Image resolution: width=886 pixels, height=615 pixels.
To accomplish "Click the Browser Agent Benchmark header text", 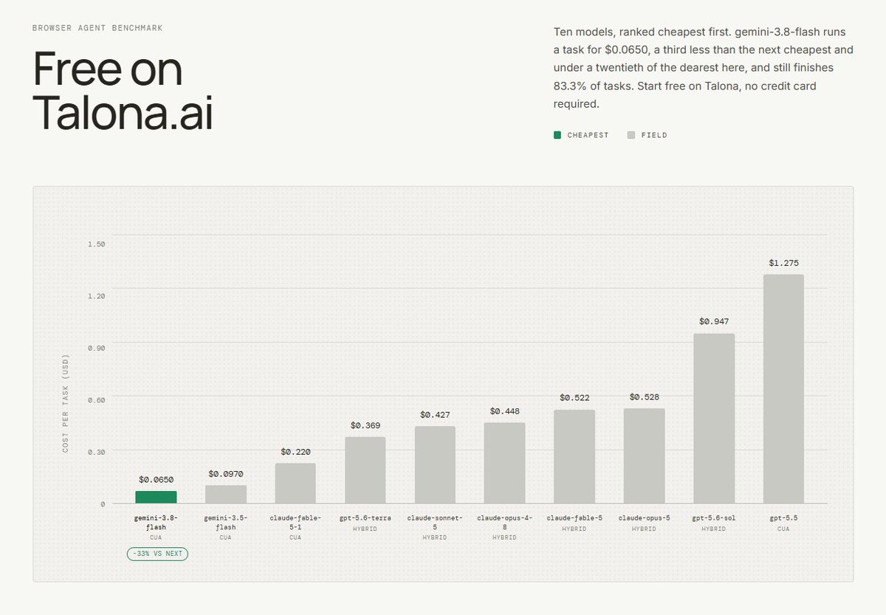I will (x=97, y=28).
